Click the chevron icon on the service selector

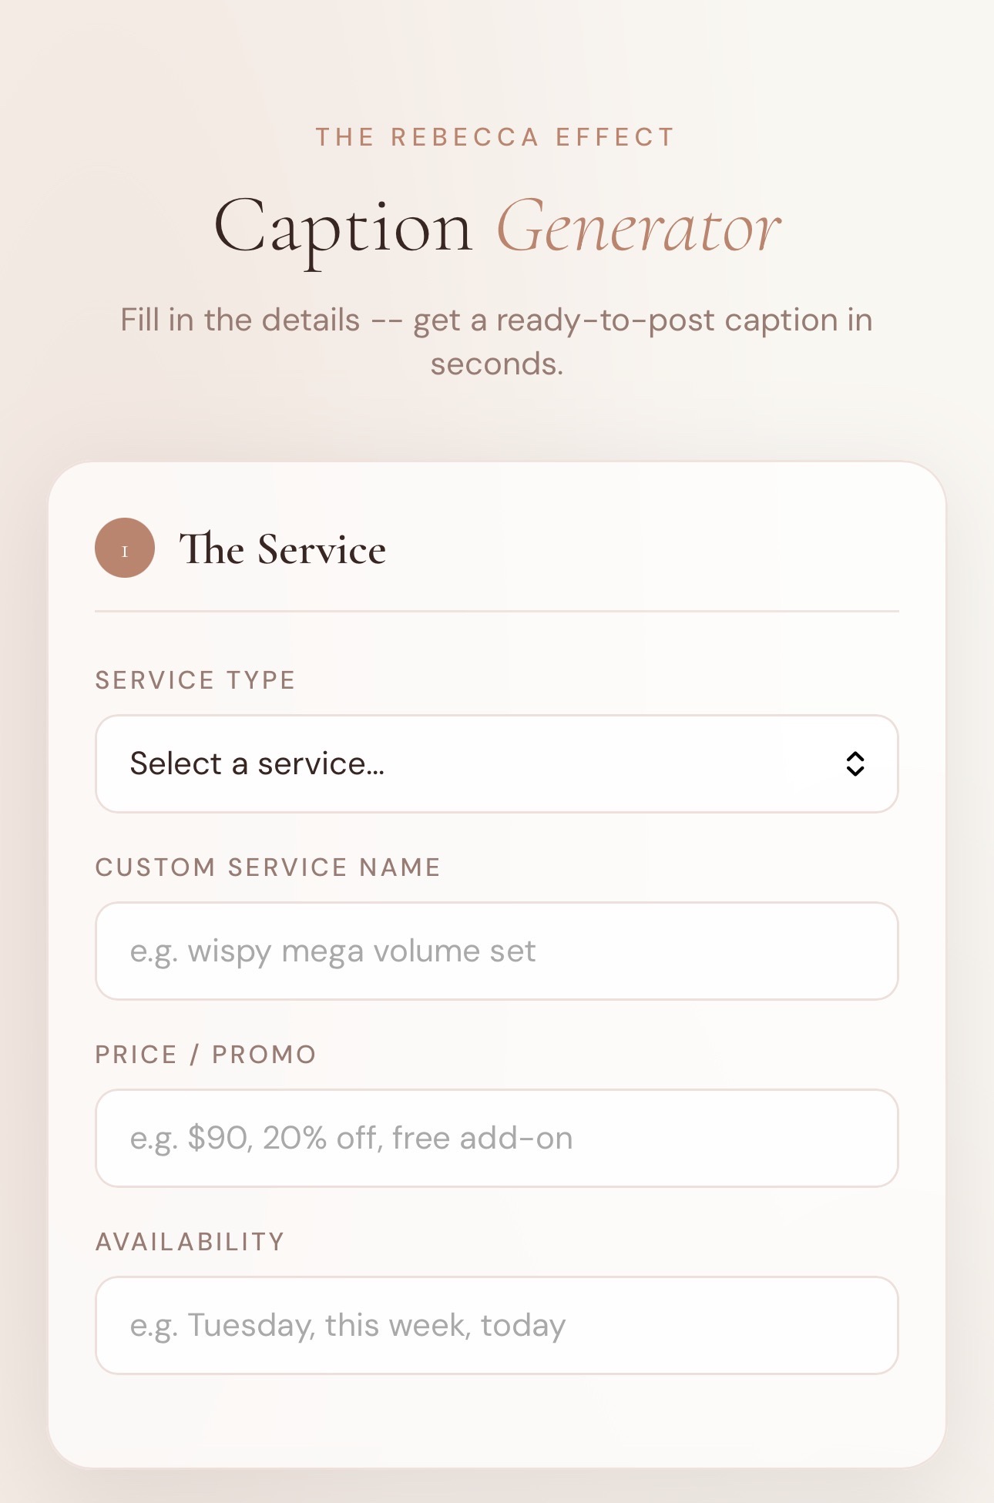(855, 763)
